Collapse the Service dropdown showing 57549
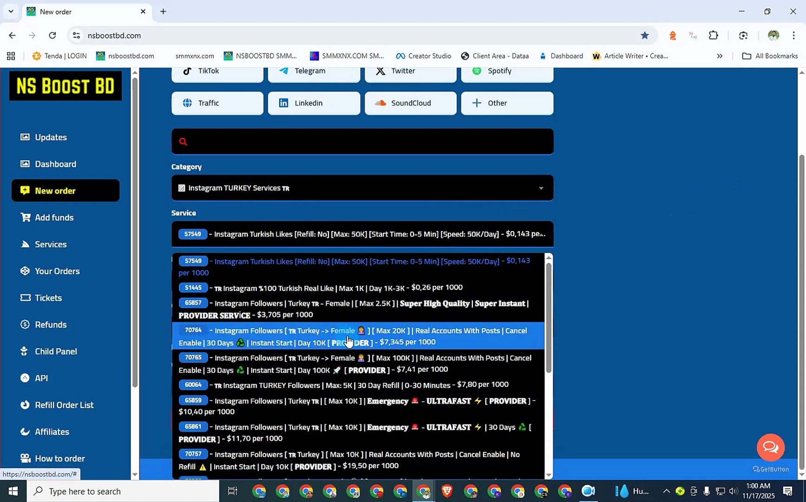The width and height of the screenshot is (806, 502). click(362, 234)
